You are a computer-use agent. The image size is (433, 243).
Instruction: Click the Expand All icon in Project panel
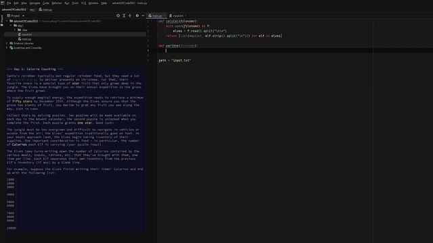(124, 16)
